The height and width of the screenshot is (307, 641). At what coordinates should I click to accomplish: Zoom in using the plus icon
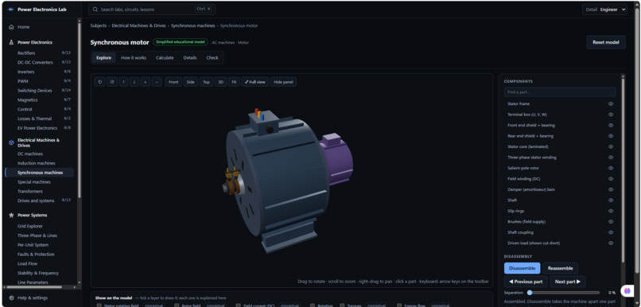pyautogui.click(x=146, y=82)
